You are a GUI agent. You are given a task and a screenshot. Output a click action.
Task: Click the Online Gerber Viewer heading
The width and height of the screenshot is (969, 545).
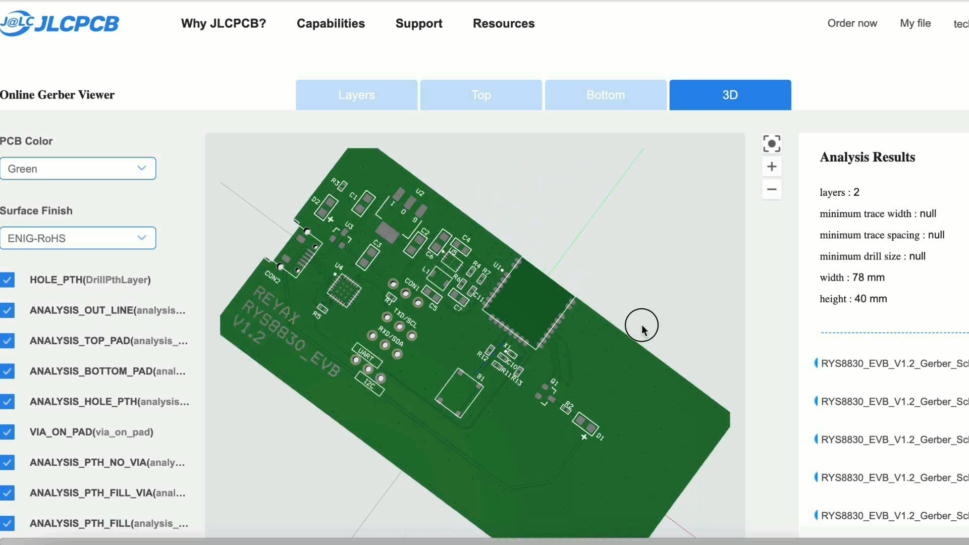[57, 95]
